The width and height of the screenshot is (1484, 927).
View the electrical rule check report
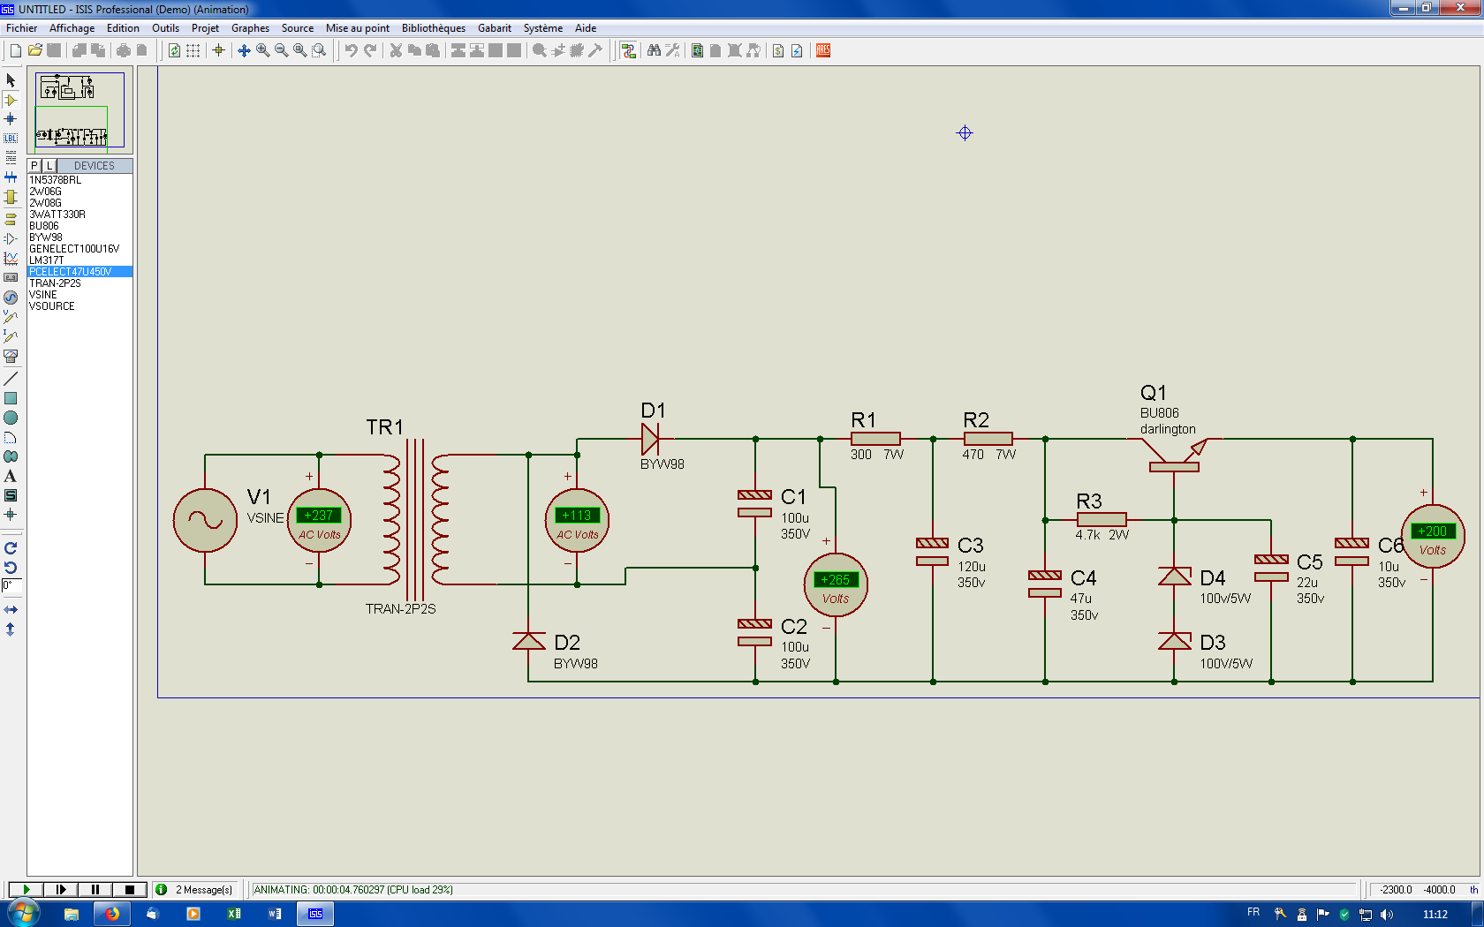pyautogui.click(x=797, y=50)
